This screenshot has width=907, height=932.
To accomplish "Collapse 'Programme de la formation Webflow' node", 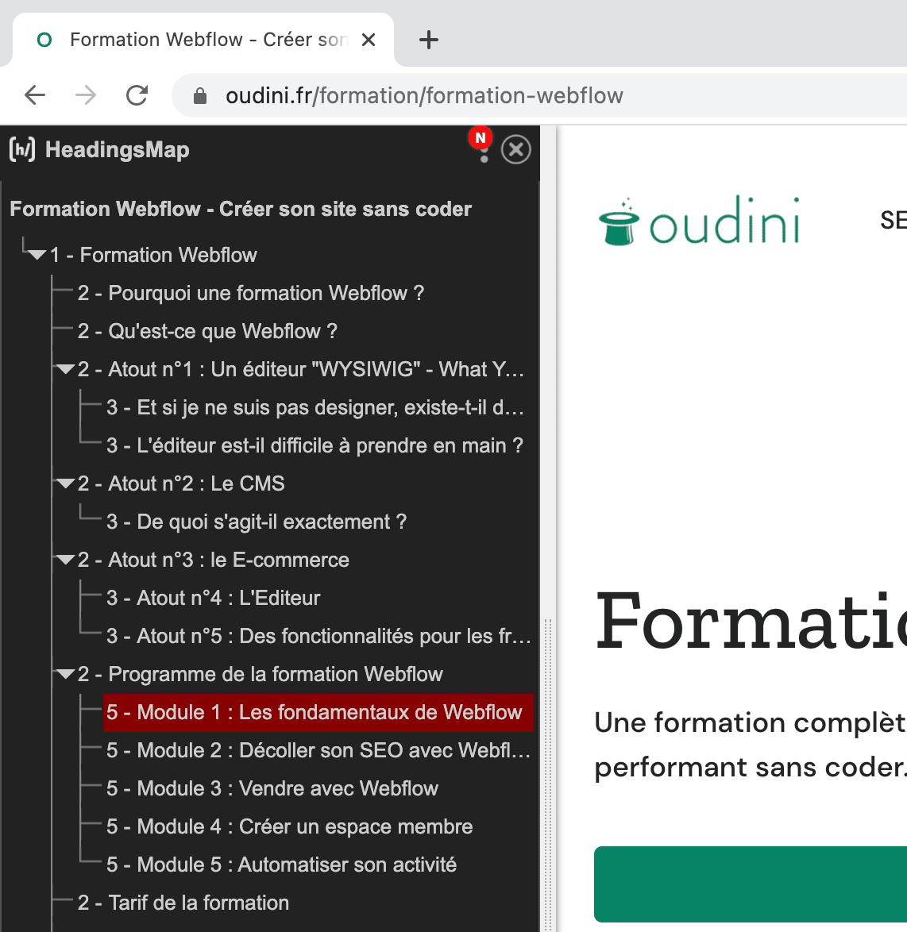I will [65, 674].
